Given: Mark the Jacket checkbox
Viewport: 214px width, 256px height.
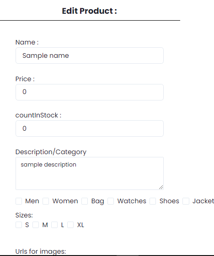Looking at the screenshot, I should (x=186, y=201).
